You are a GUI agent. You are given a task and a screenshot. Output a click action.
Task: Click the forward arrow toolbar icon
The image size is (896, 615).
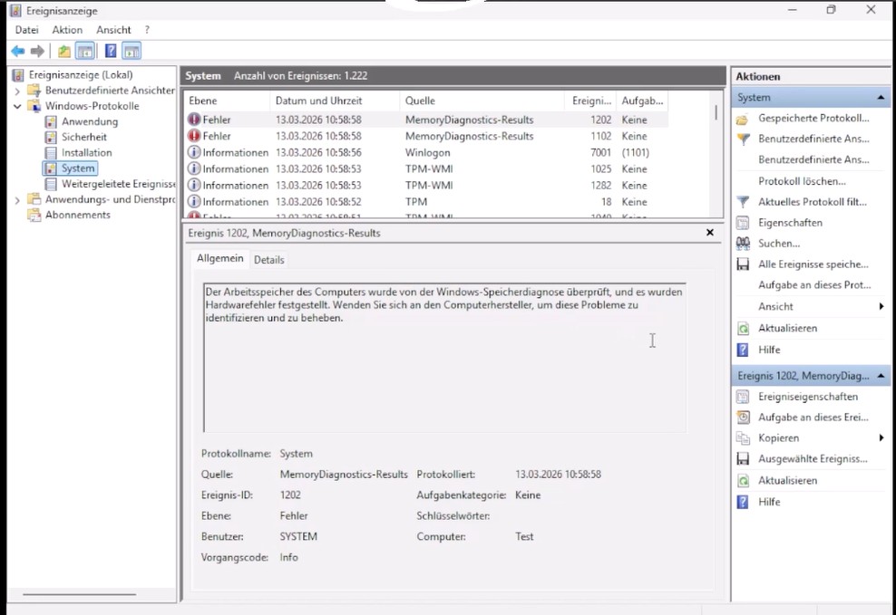38,52
